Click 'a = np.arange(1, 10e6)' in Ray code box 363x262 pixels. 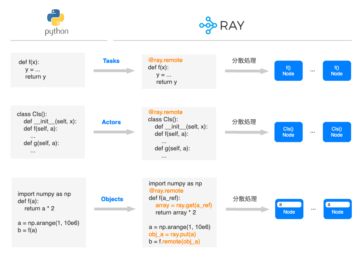tap(179, 227)
